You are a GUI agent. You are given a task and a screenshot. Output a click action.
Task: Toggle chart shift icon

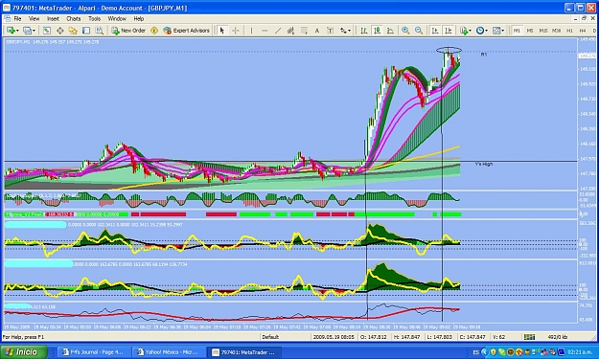click(x=449, y=31)
